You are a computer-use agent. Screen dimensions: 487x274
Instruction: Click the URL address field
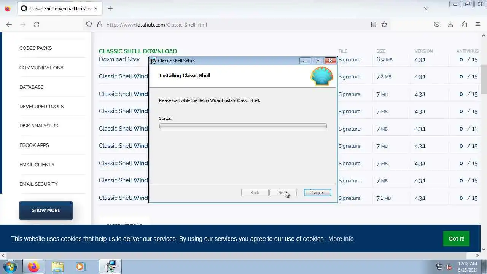[236, 24]
